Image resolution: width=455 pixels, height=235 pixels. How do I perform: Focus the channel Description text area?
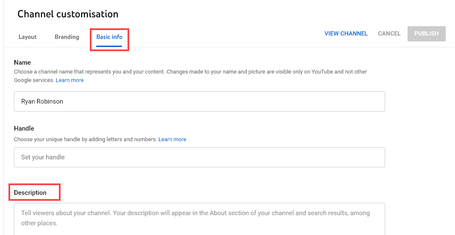coord(199,219)
